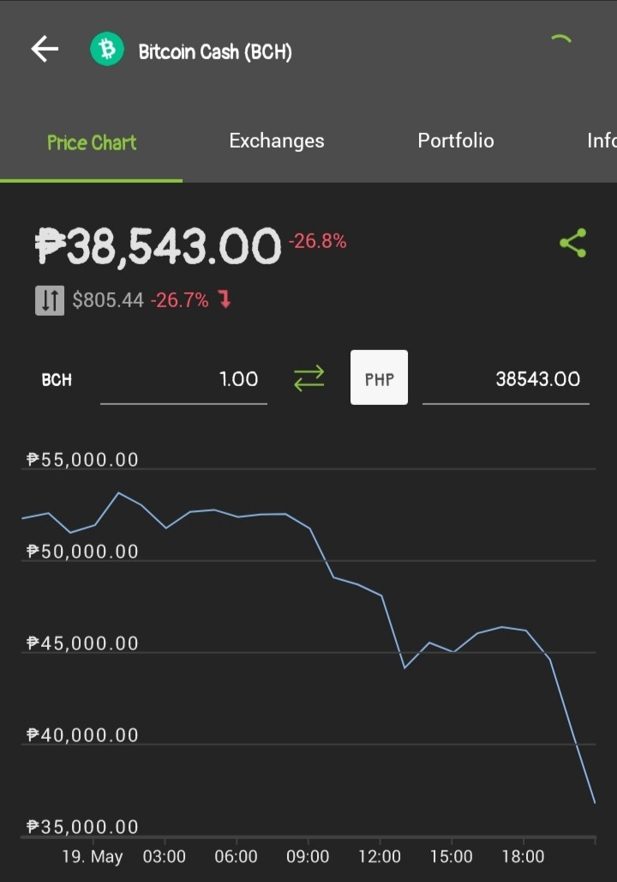
Task: Show the partially visible Info tab
Action: [602, 141]
